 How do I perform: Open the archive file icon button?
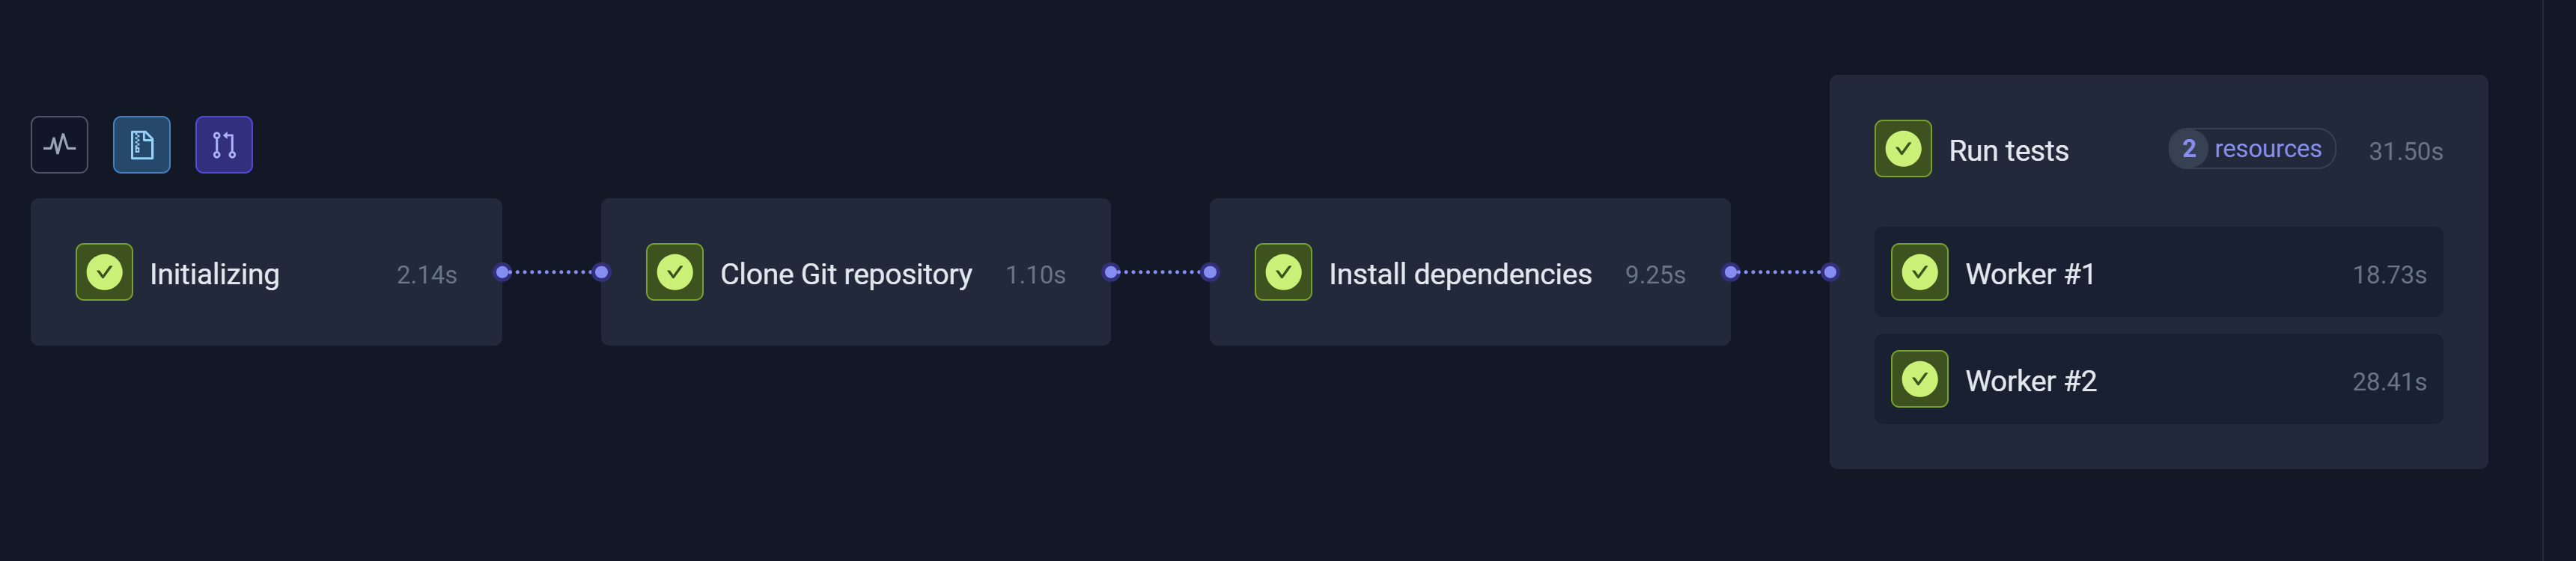point(141,145)
